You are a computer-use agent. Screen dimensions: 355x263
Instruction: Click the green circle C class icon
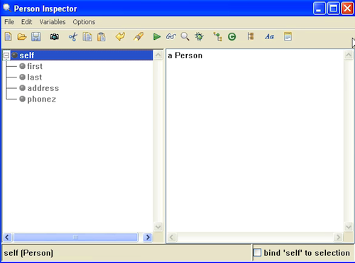click(232, 37)
